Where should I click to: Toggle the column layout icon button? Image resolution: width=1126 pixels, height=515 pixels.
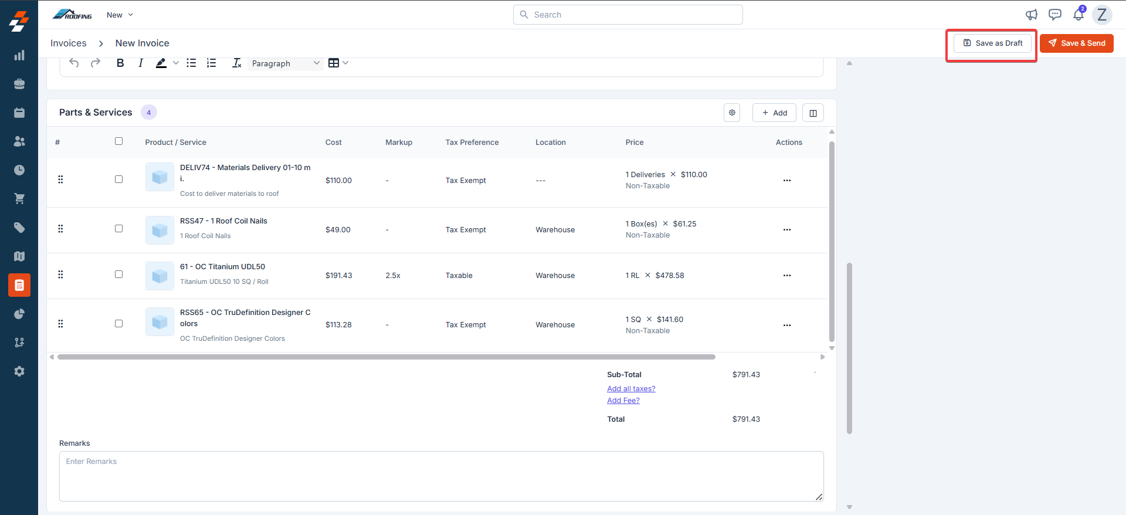coord(813,113)
